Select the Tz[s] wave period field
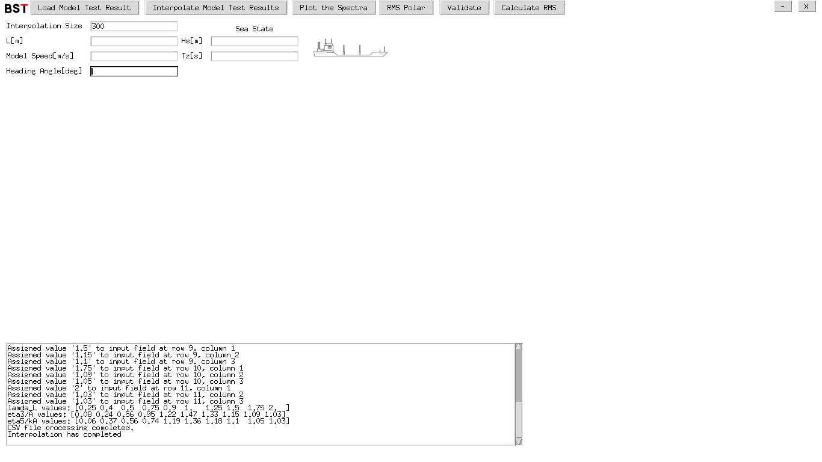822x462 pixels. 254,56
